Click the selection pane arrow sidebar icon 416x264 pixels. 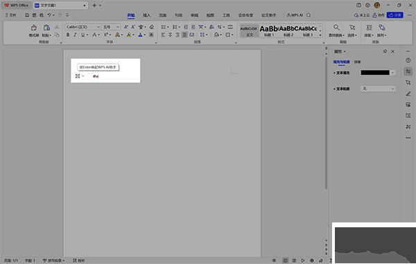408,82
